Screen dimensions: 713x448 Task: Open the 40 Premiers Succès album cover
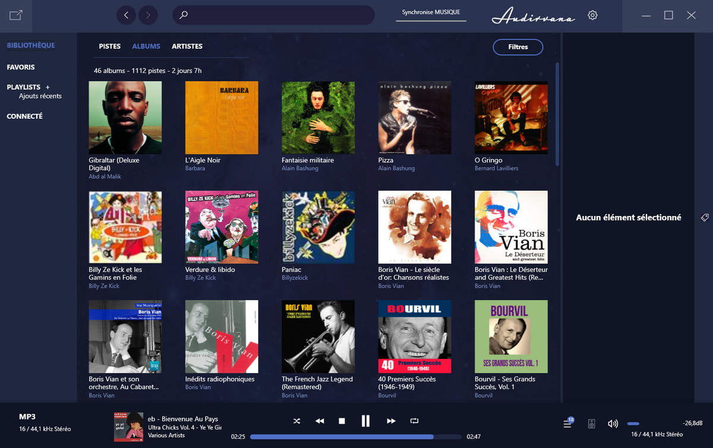(415, 336)
